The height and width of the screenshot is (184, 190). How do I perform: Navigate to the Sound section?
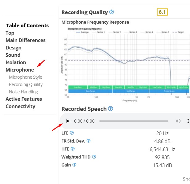(x=13, y=55)
